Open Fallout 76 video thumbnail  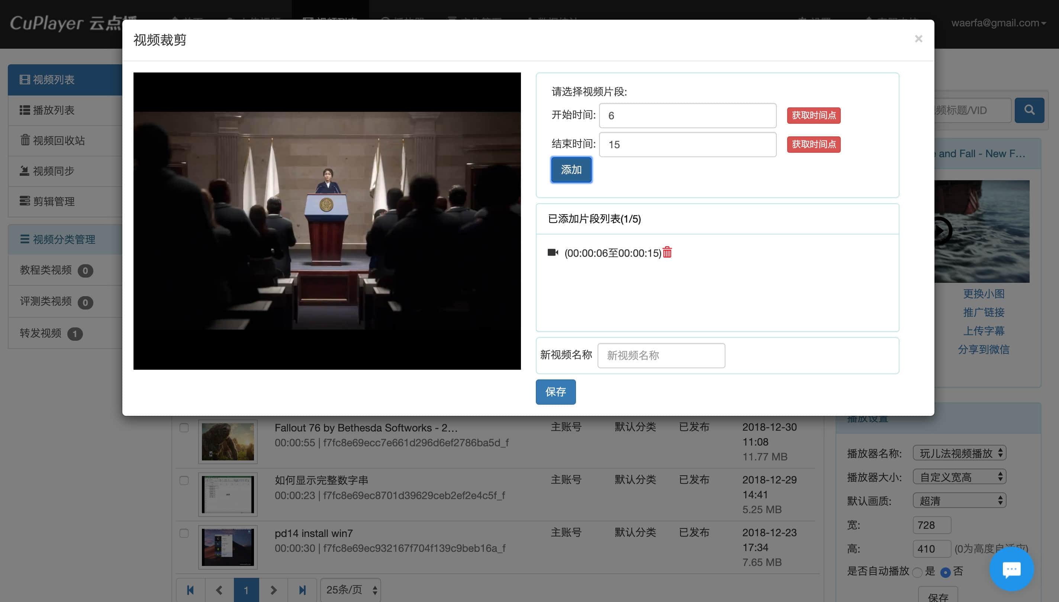228,441
